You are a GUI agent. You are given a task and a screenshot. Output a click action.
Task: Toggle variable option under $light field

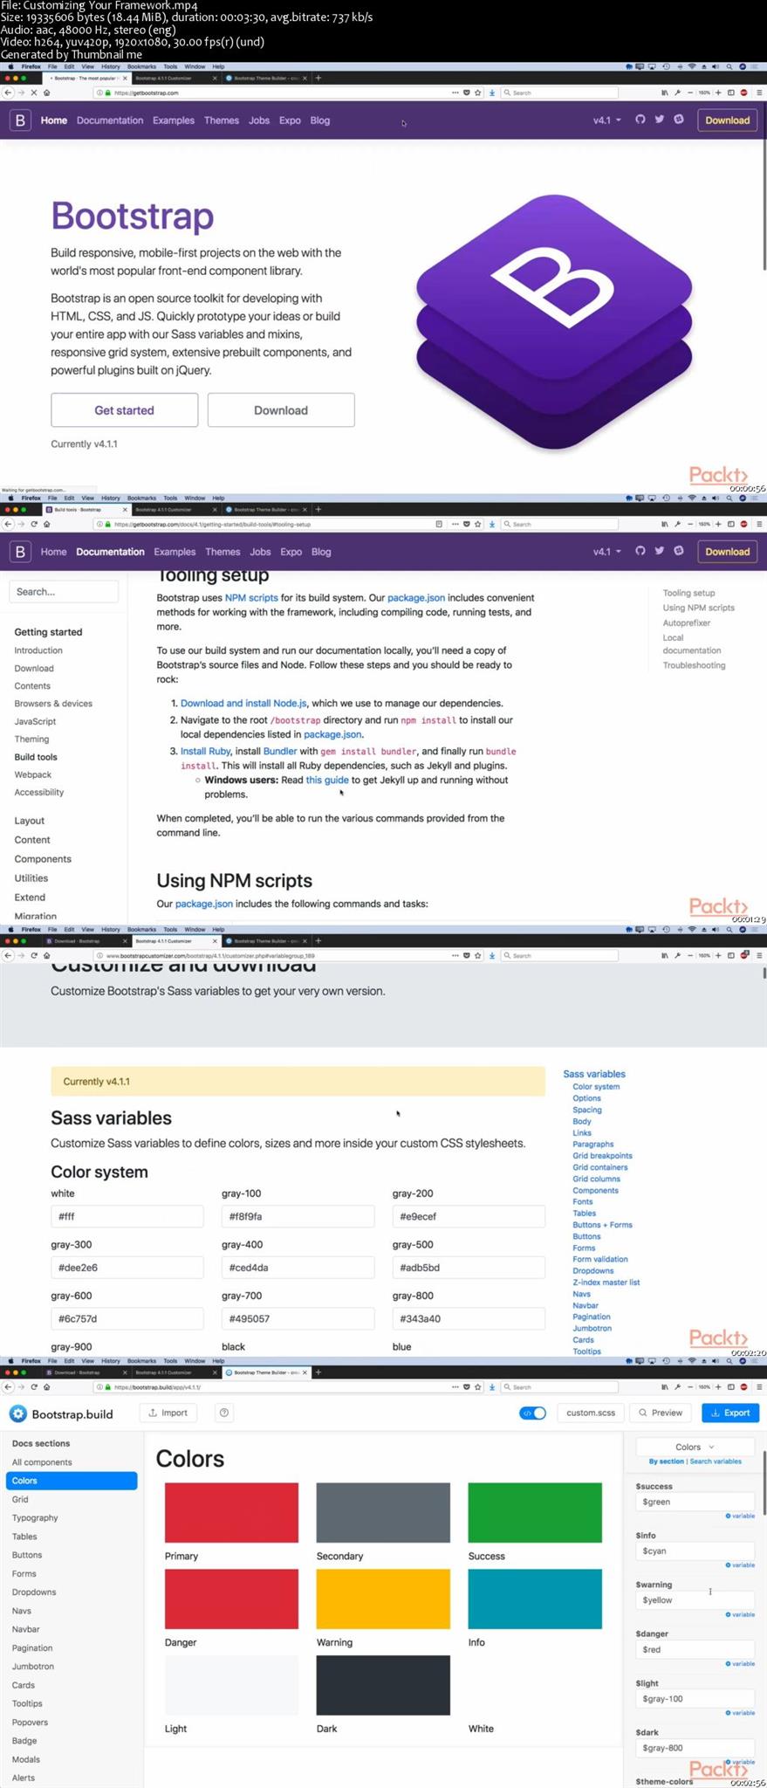pyautogui.click(x=740, y=1713)
